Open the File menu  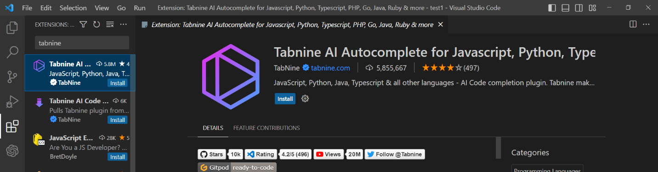tap(27, 8)
